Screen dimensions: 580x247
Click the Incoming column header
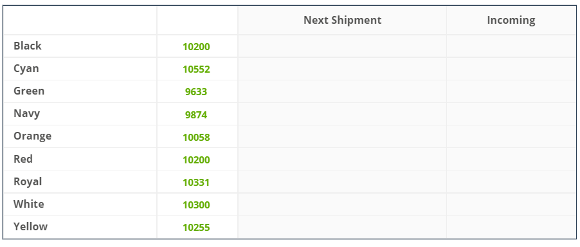point(511,21)
